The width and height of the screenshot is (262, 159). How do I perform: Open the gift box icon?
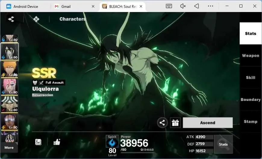175,123
